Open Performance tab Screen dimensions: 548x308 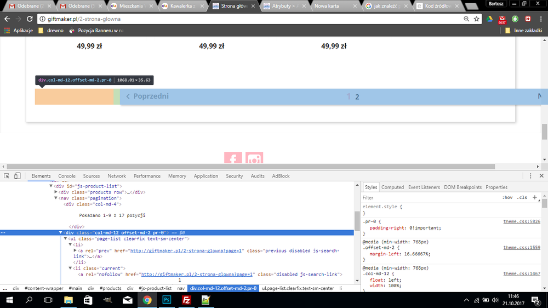(x=147, y=176)
